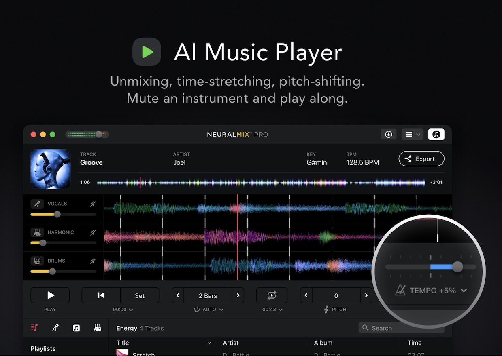Adjust the Drums volume slider handle
Screen dimensions: 502x356
click(52, 272)
